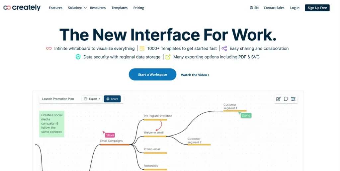Click the infinity whiteboard icon
The height and width of the screenshot is (171, 340).
coord(49,48)
